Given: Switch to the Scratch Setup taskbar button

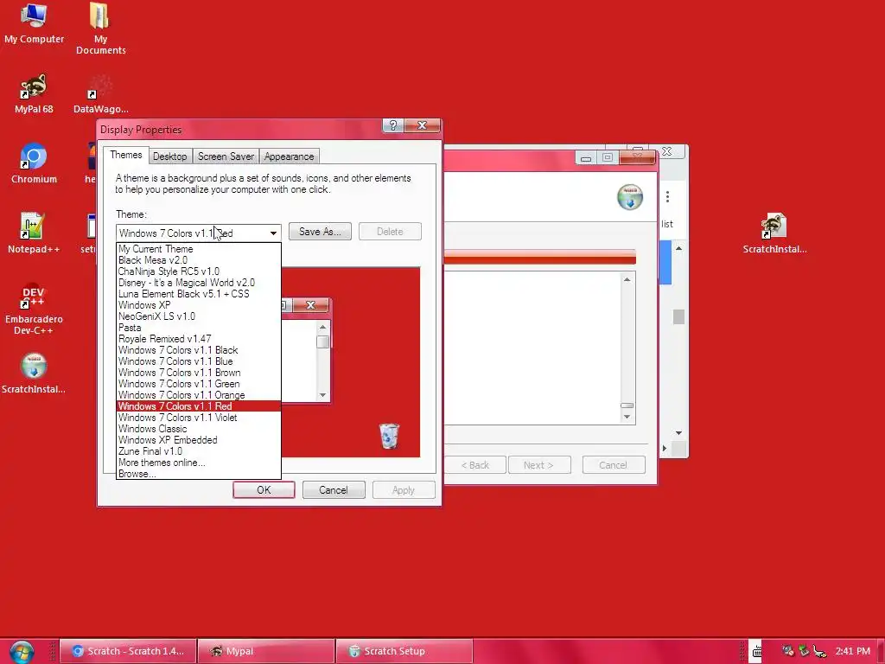Looking at the screenshot, I should coord(404,651).
